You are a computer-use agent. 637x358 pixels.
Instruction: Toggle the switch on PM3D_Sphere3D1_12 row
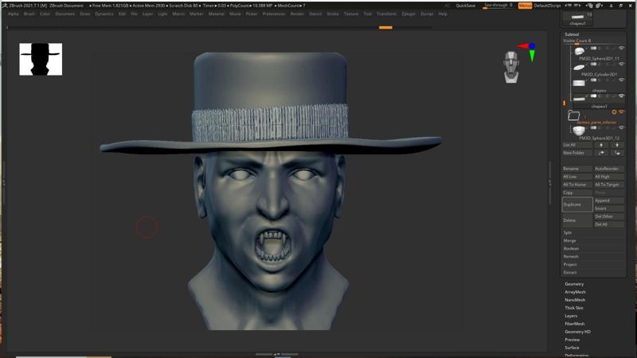tap(593, 128)
